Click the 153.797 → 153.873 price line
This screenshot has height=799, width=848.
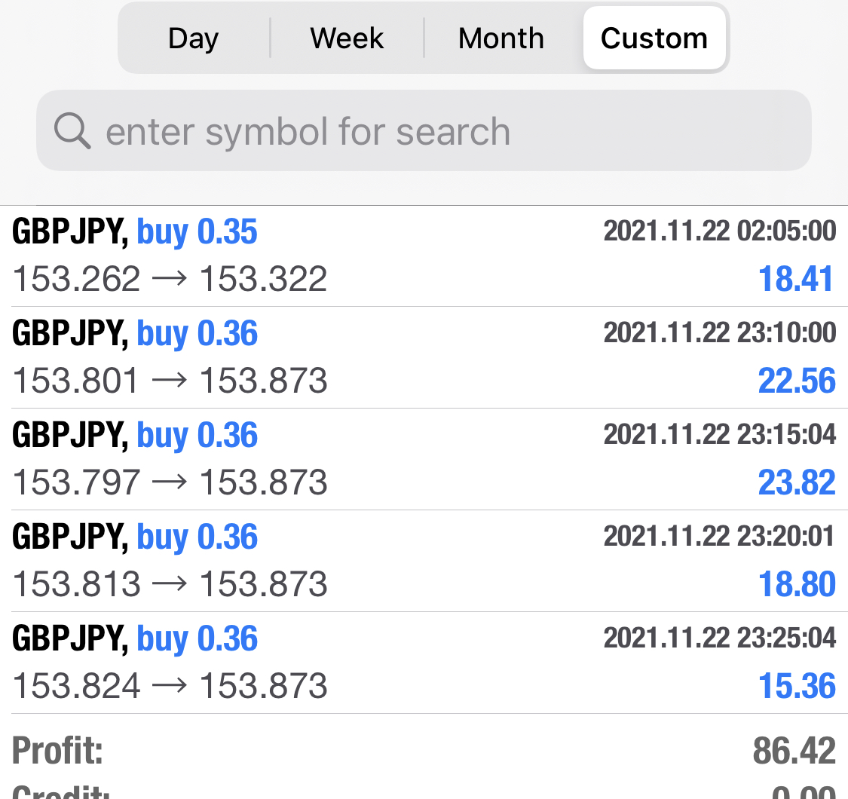[170, 483]
